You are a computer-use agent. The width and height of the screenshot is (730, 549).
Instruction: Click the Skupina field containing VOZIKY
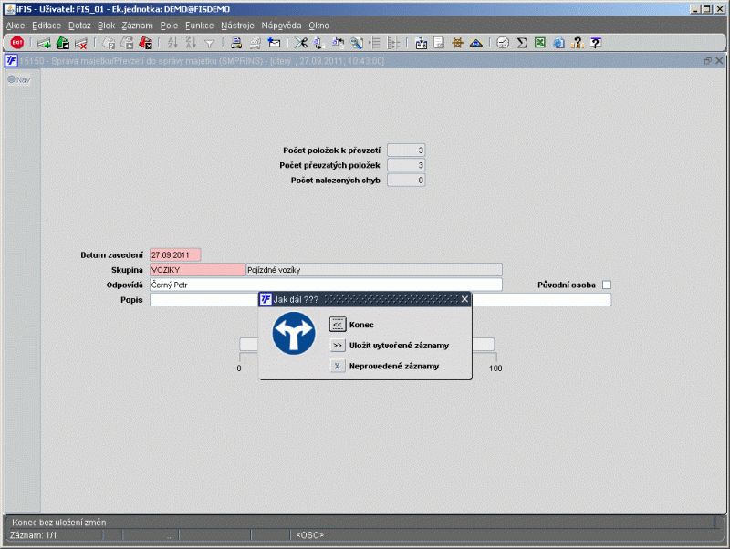[197, 270]
